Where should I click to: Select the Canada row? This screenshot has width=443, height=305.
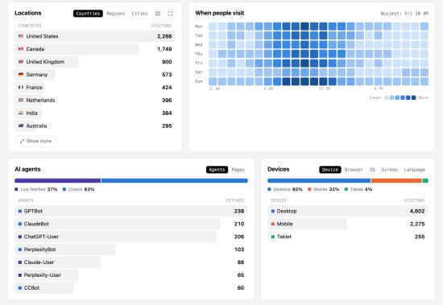click(x=95, y=49)
